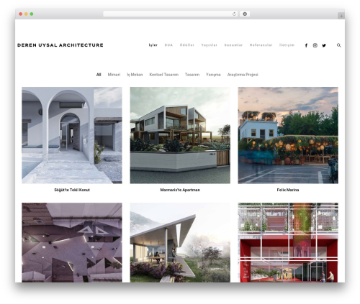Open the purple aerial plan project thumbnail
Screen dimensions: 360x304
pyautogui.click(x=72, y=242)
